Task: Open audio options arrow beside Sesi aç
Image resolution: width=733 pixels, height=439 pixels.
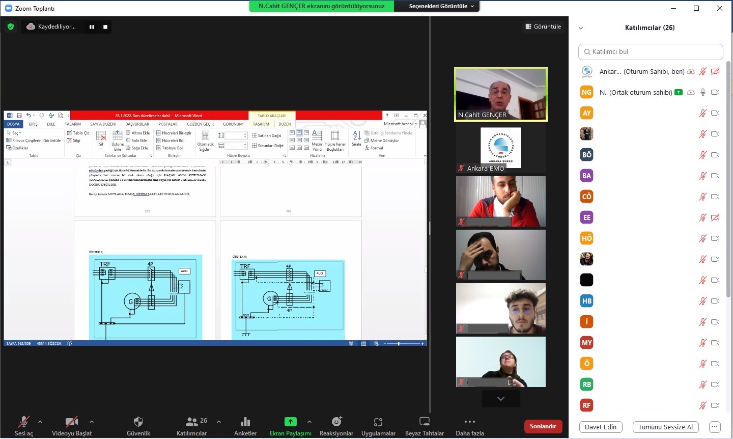Action: coord(40,422)
